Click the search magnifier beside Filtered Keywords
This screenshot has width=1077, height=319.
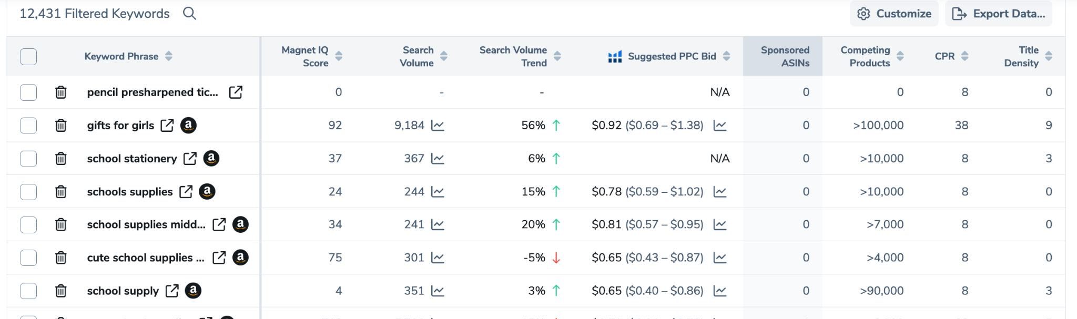click(x=189, y=14)
